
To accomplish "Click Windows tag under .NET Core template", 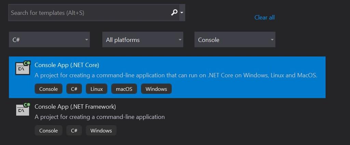I will [156, 89].
